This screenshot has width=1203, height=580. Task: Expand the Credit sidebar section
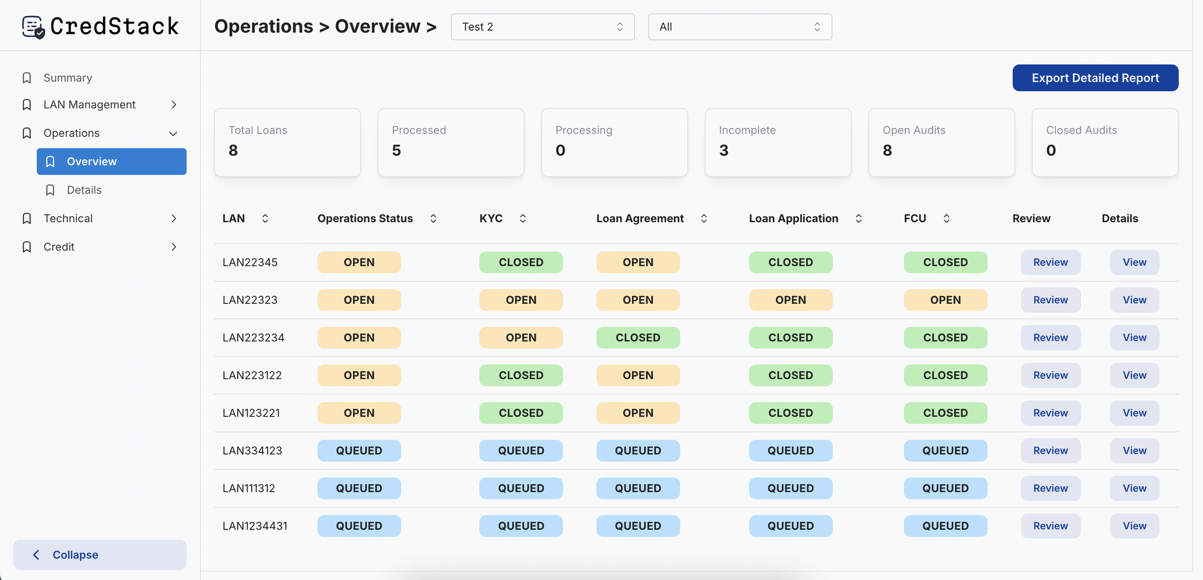pyautogui.click(x=173, y=247)
